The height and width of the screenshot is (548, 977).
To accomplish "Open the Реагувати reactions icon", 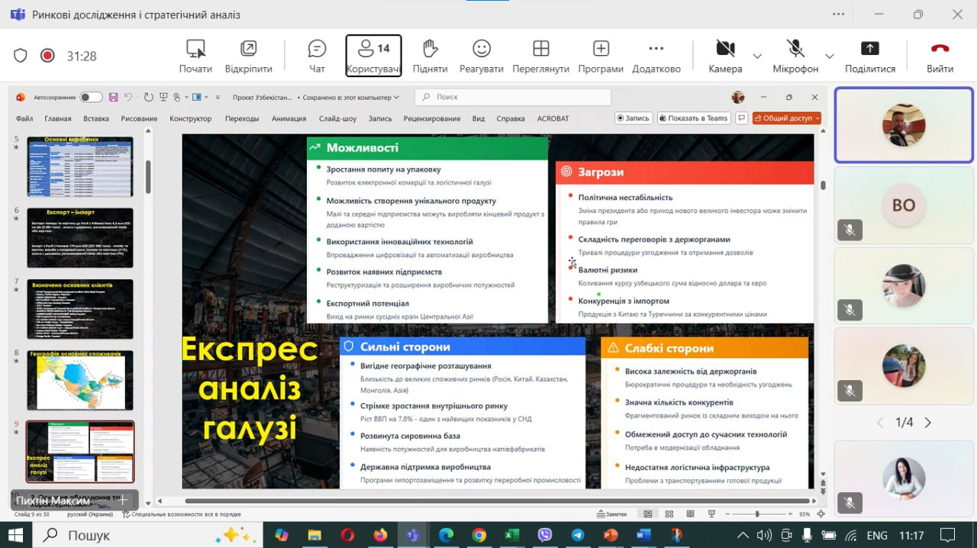I will tap(481, 50).
